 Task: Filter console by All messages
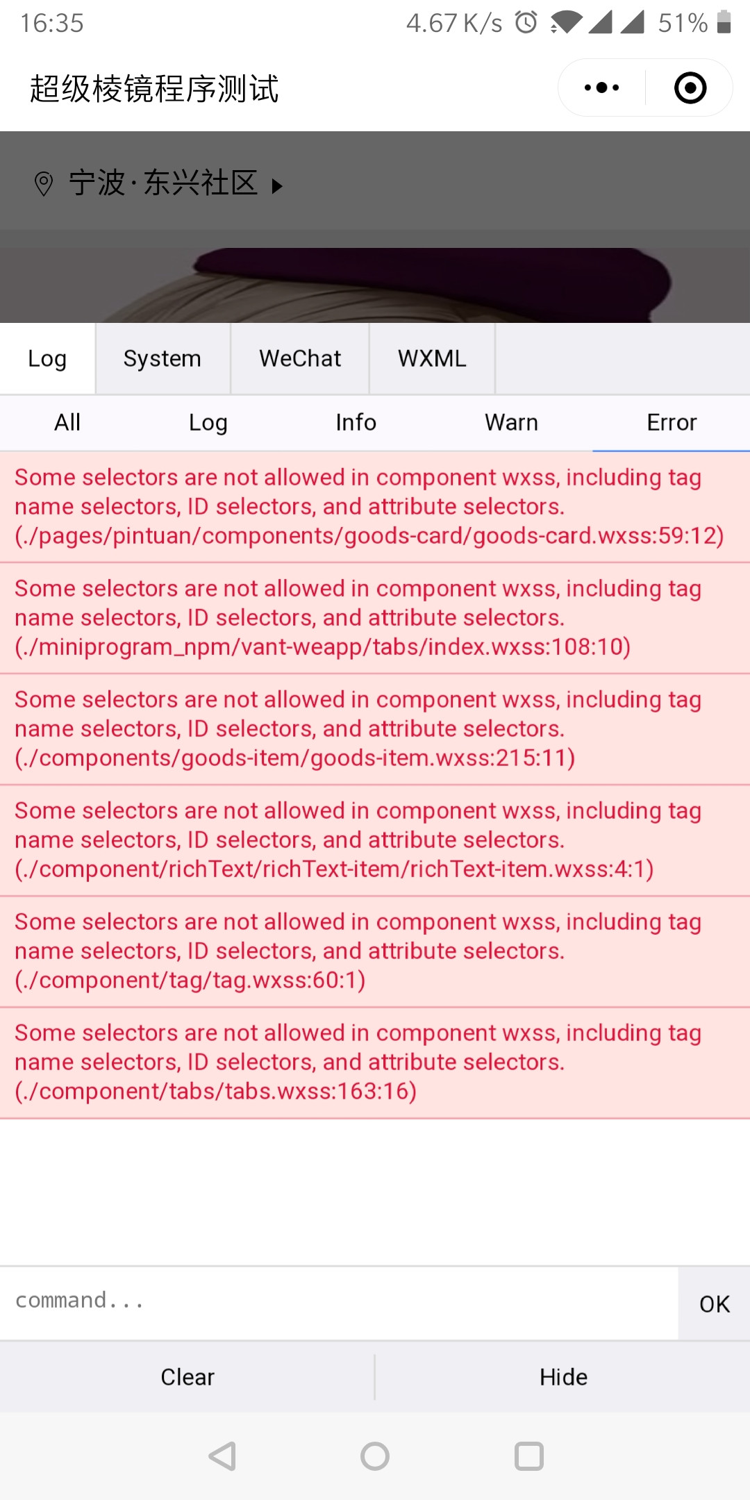[67, 422]
